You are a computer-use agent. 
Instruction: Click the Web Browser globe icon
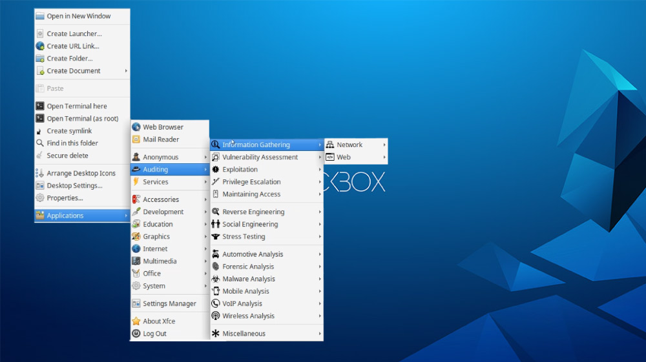point(136,127)
